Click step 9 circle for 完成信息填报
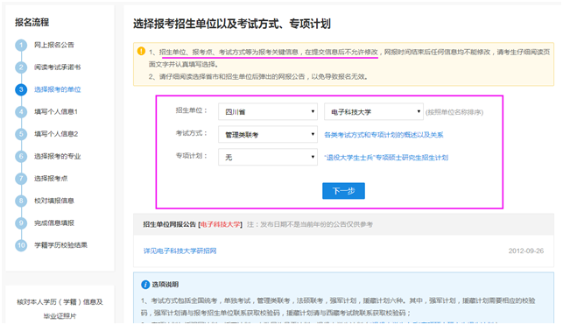This screenshot has width=563, height=325. pos(21,223)
